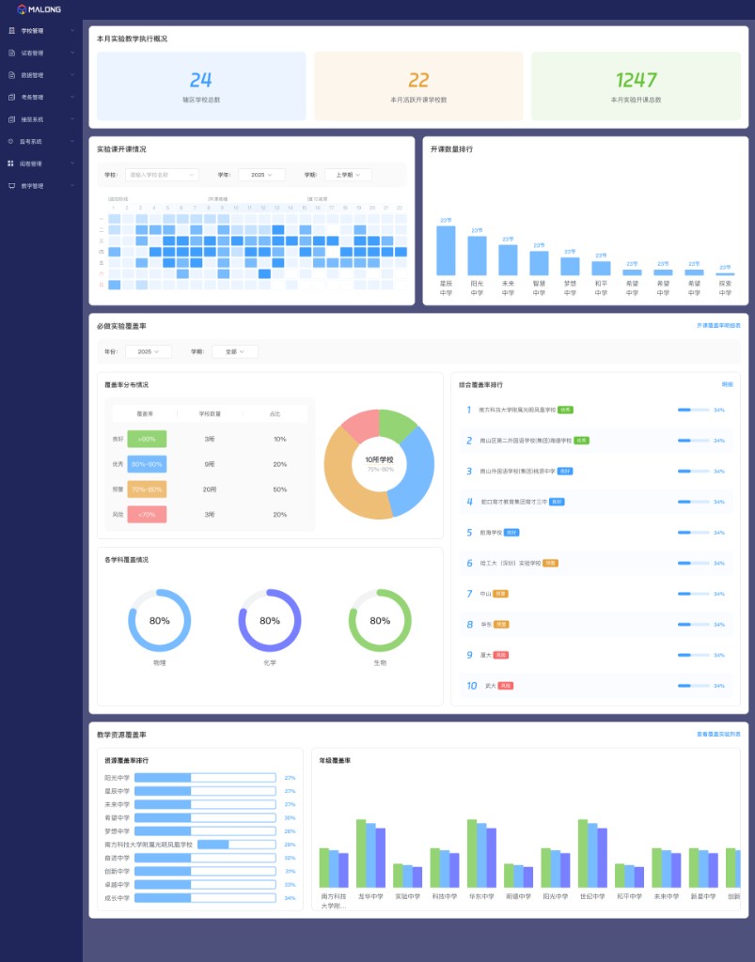
Task: Click 明细 link in 综合覆盖率排行
Action: click(728, 384)
